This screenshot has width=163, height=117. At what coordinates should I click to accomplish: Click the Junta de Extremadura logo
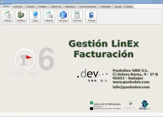[105, 106]
